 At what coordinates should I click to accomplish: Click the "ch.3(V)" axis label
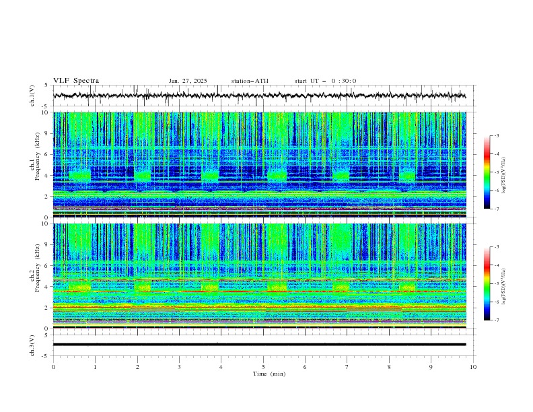coord(32,345)
